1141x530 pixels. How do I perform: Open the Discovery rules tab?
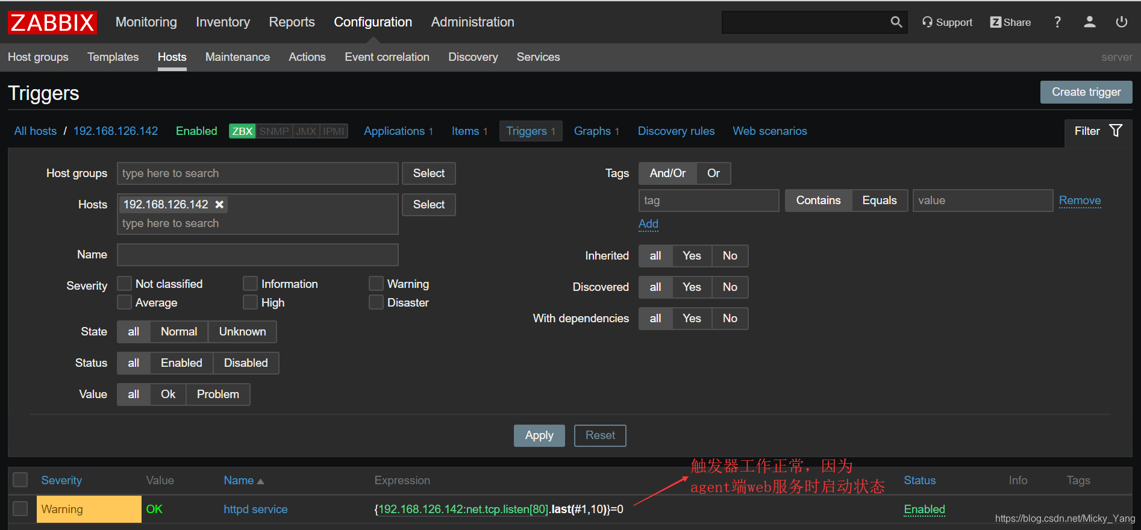pos(676,131)
